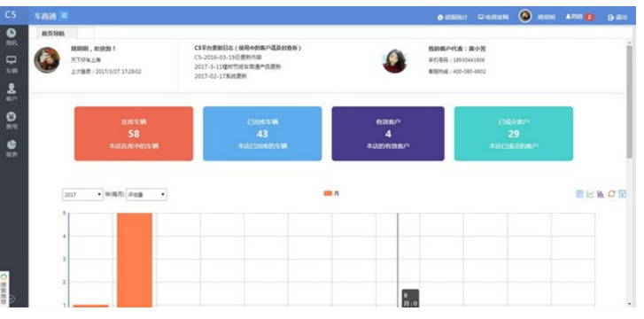
Task: Open update log entry C5-2016-03-19
Action: tap(228, 57)
